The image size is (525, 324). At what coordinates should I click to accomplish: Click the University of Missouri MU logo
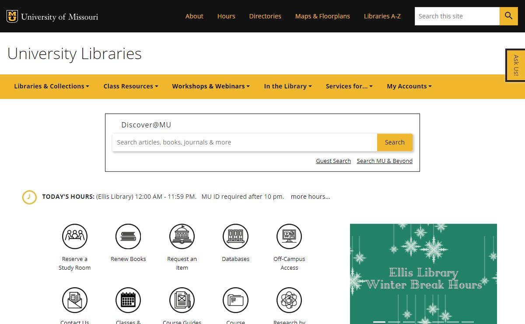12,16
